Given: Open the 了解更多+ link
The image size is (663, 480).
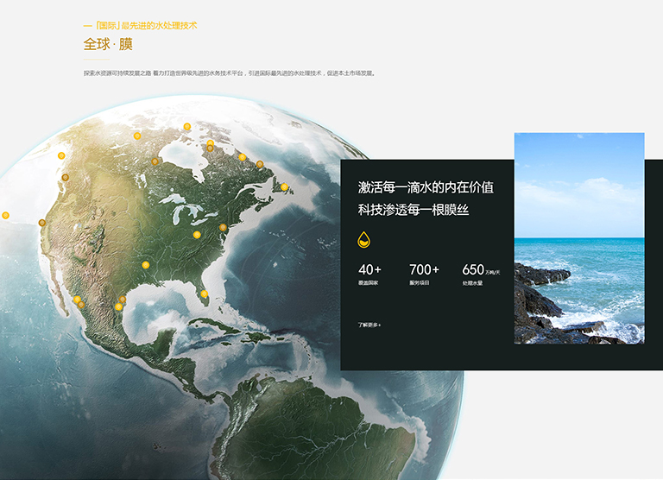Looking at the screenshot, I should [x=369, y=325].
